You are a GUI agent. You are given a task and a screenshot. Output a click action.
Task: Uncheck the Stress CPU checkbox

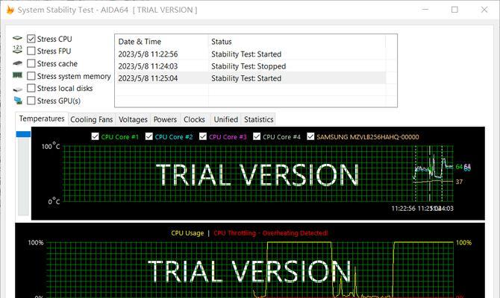pos(31,39)
